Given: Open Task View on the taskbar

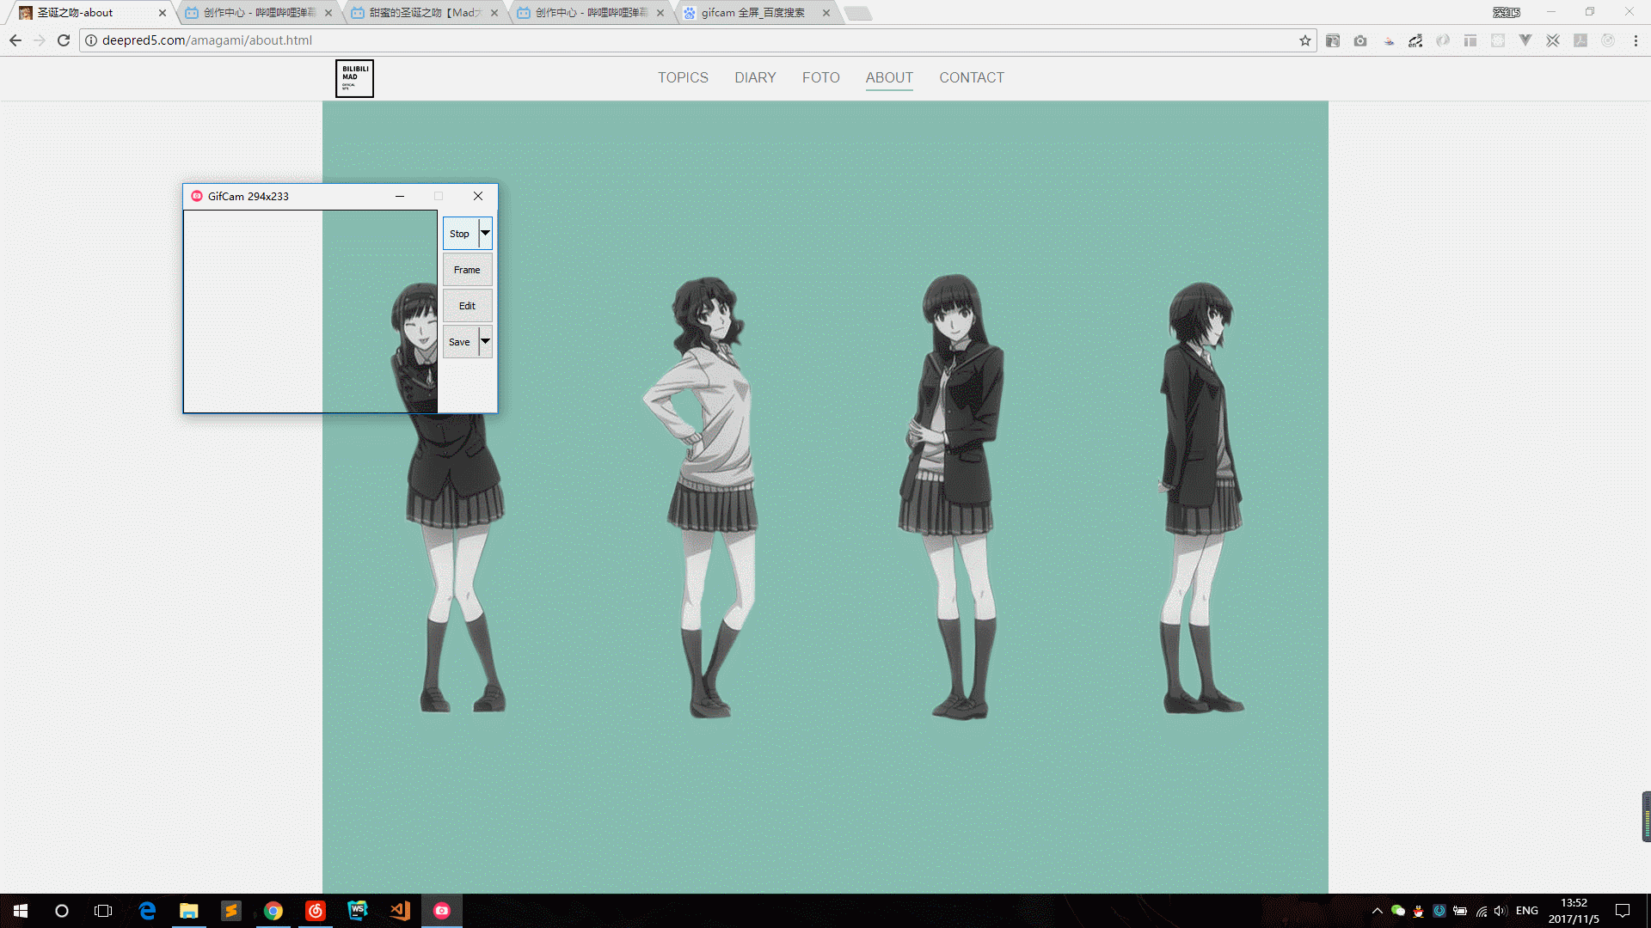Looking at the screenshot, I should 103,911.
